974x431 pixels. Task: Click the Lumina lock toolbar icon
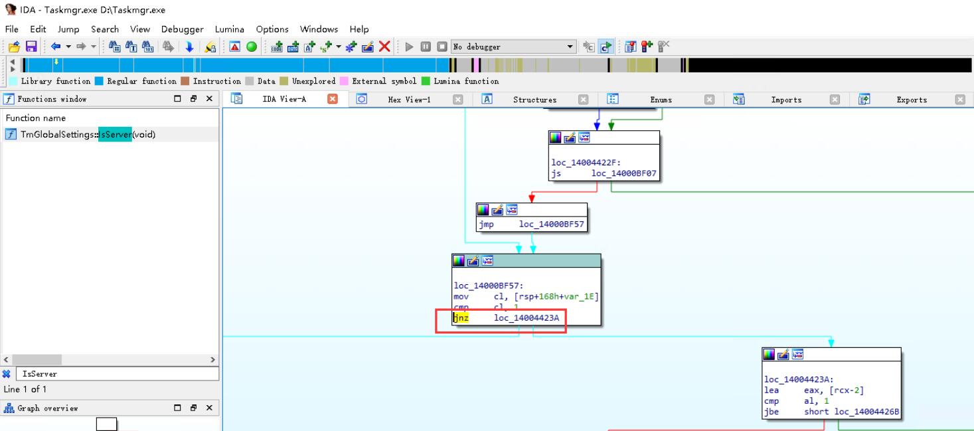(x=210, y=46)
